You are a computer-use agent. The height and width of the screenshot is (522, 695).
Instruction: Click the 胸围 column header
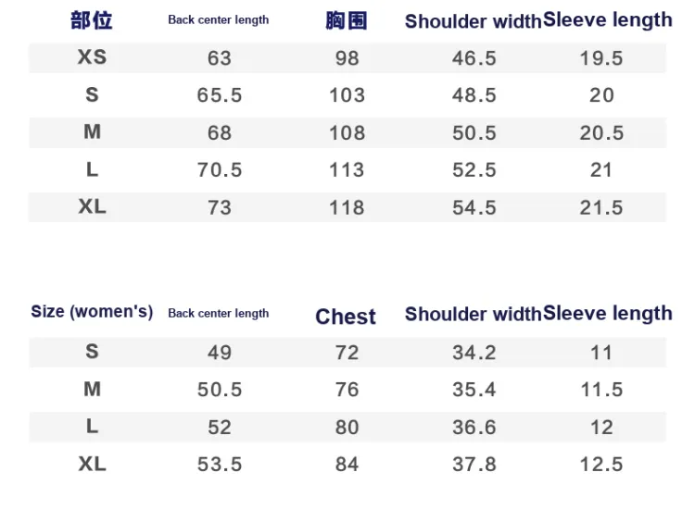pyautogui.click(x=347, y=20)
